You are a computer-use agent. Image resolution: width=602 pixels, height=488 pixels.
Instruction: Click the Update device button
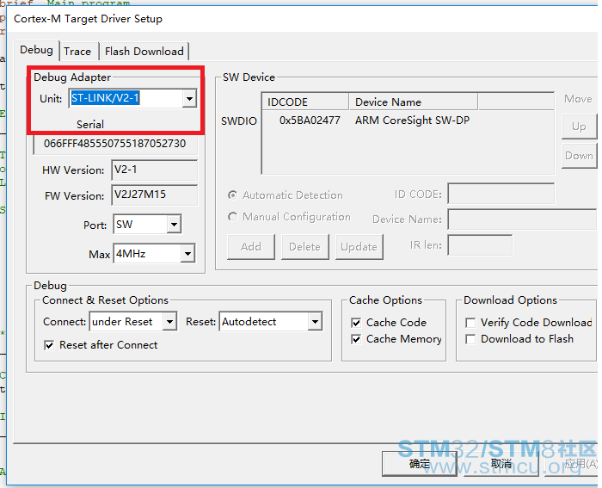tap(359, 247)
